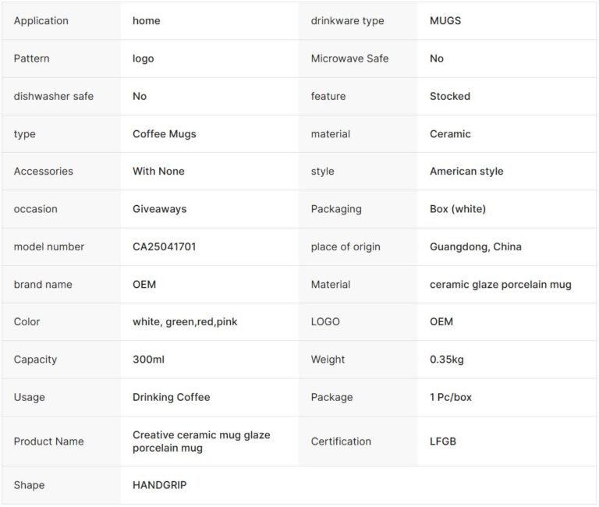Select the MUGS drinkware type value
The image size is (599, 507).
click(445, 21)
